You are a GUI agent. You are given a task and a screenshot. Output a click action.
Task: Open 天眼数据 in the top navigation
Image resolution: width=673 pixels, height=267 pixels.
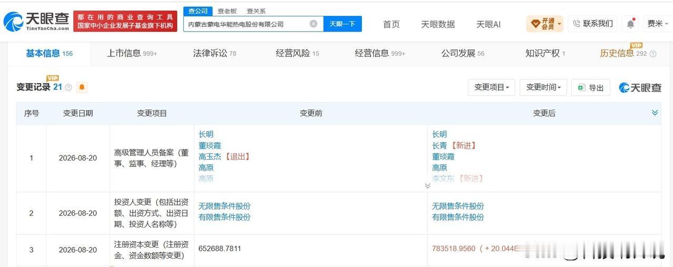click(x=438, y=24)
